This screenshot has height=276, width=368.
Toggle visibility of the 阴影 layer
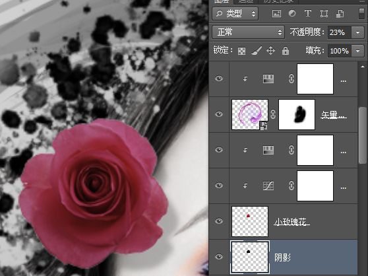[219, 257]
